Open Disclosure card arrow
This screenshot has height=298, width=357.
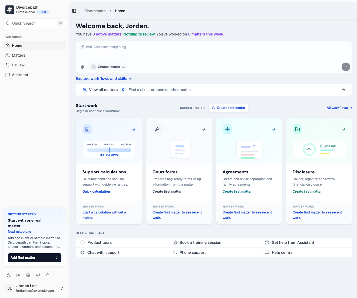click(x=344, y=129)
